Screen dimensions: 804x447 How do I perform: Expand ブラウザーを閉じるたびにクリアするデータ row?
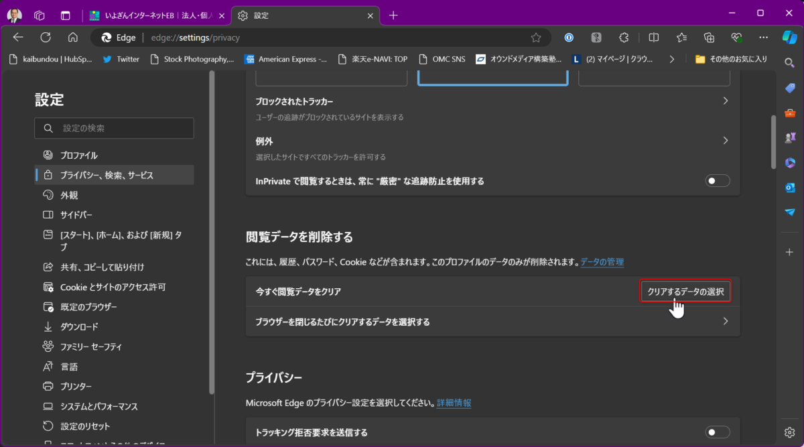pyautogui.click(x=725, y=322)
